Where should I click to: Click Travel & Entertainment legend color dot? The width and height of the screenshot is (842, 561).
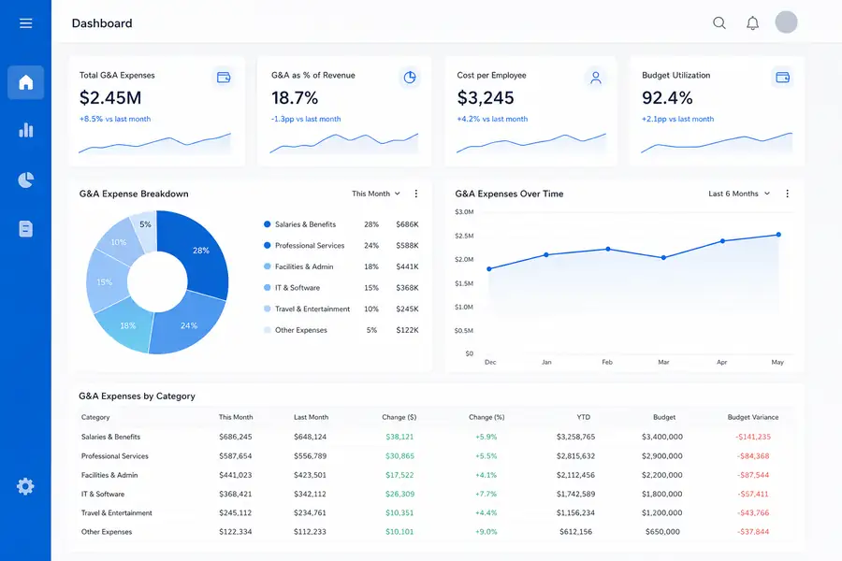click(268, 309)
